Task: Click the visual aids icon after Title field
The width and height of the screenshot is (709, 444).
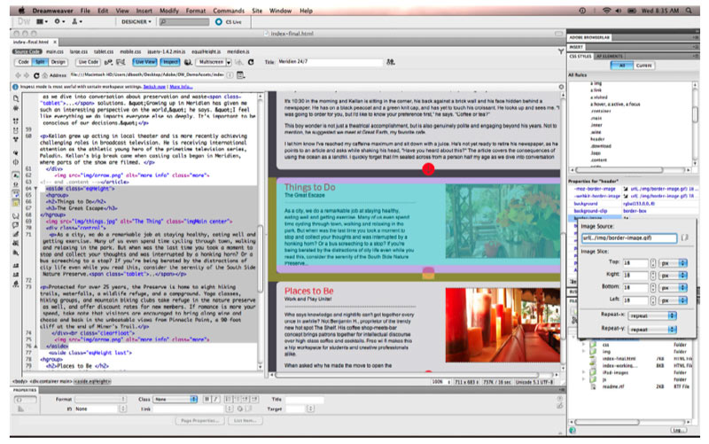Action: tap(391, 62)
